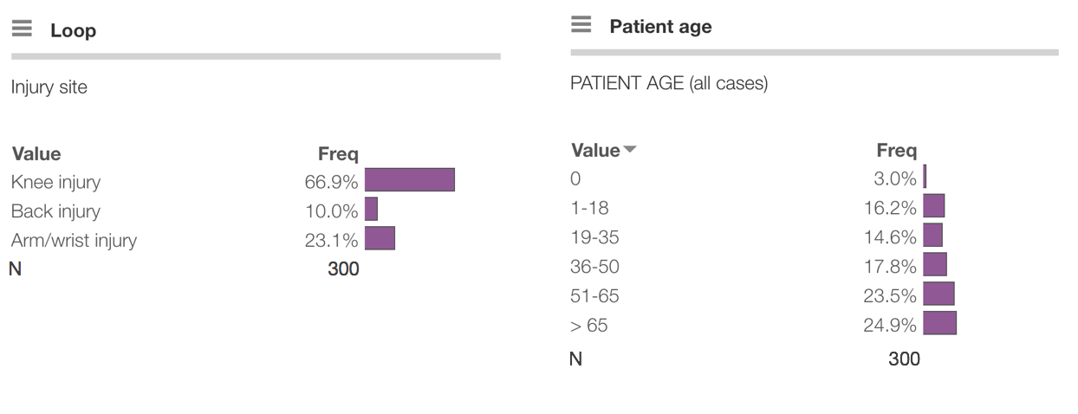Click the 24.9% frequency value
Viewport: 1078px width, 414px height.
(889, 326)
